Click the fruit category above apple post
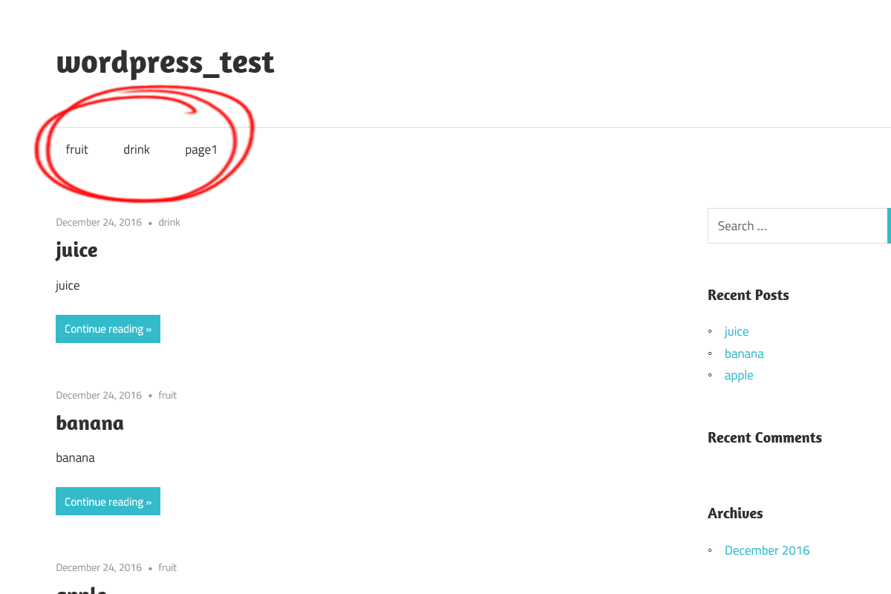891x594 pixels. 168,567
